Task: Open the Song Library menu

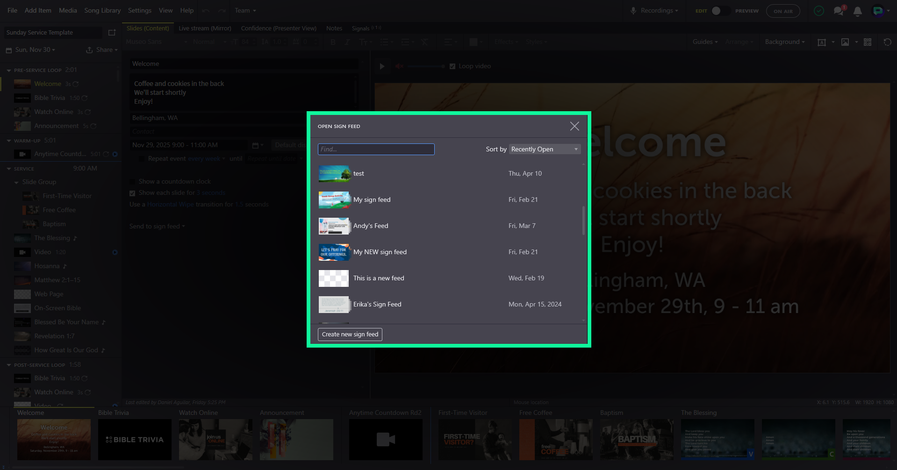Action: [102, 10]
